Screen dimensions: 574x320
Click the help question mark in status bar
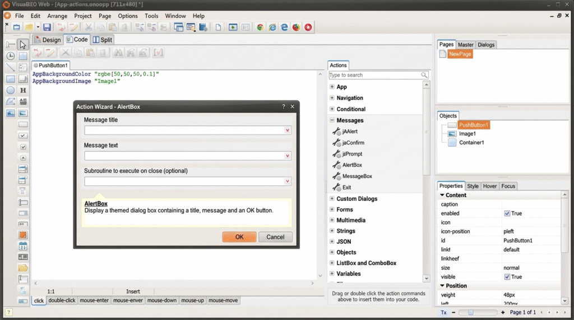(x=8, y=312)
